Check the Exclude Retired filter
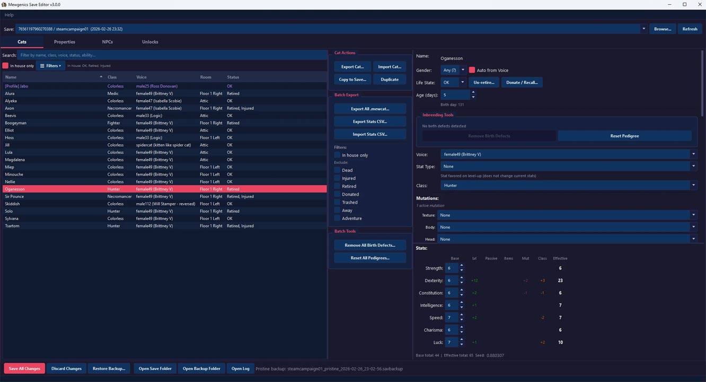The width and height of the screenshot is (706, 382). pyautogui.click(x=337, y=186)
